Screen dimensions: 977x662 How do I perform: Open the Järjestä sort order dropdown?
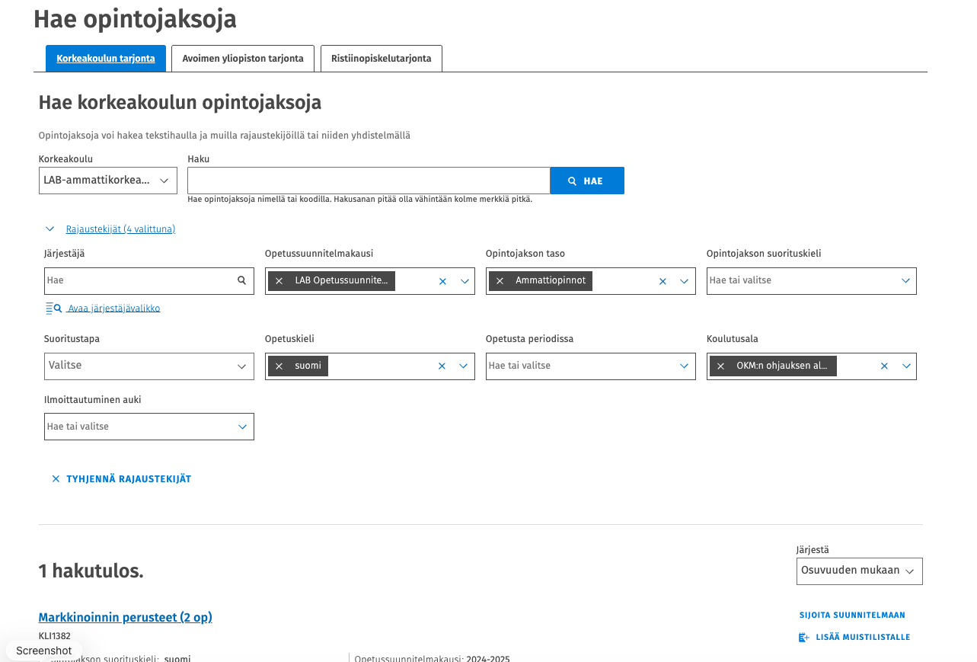859,571
